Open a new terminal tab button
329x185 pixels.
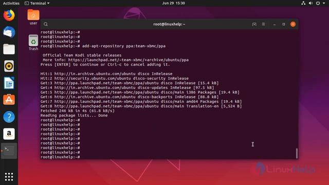[x=254, y=24]
